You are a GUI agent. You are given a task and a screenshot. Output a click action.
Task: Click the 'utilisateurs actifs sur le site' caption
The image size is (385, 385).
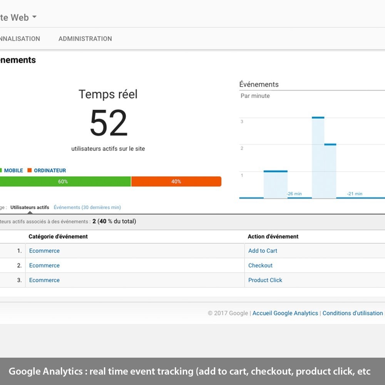pyautogui.click(x=108, y=149)
